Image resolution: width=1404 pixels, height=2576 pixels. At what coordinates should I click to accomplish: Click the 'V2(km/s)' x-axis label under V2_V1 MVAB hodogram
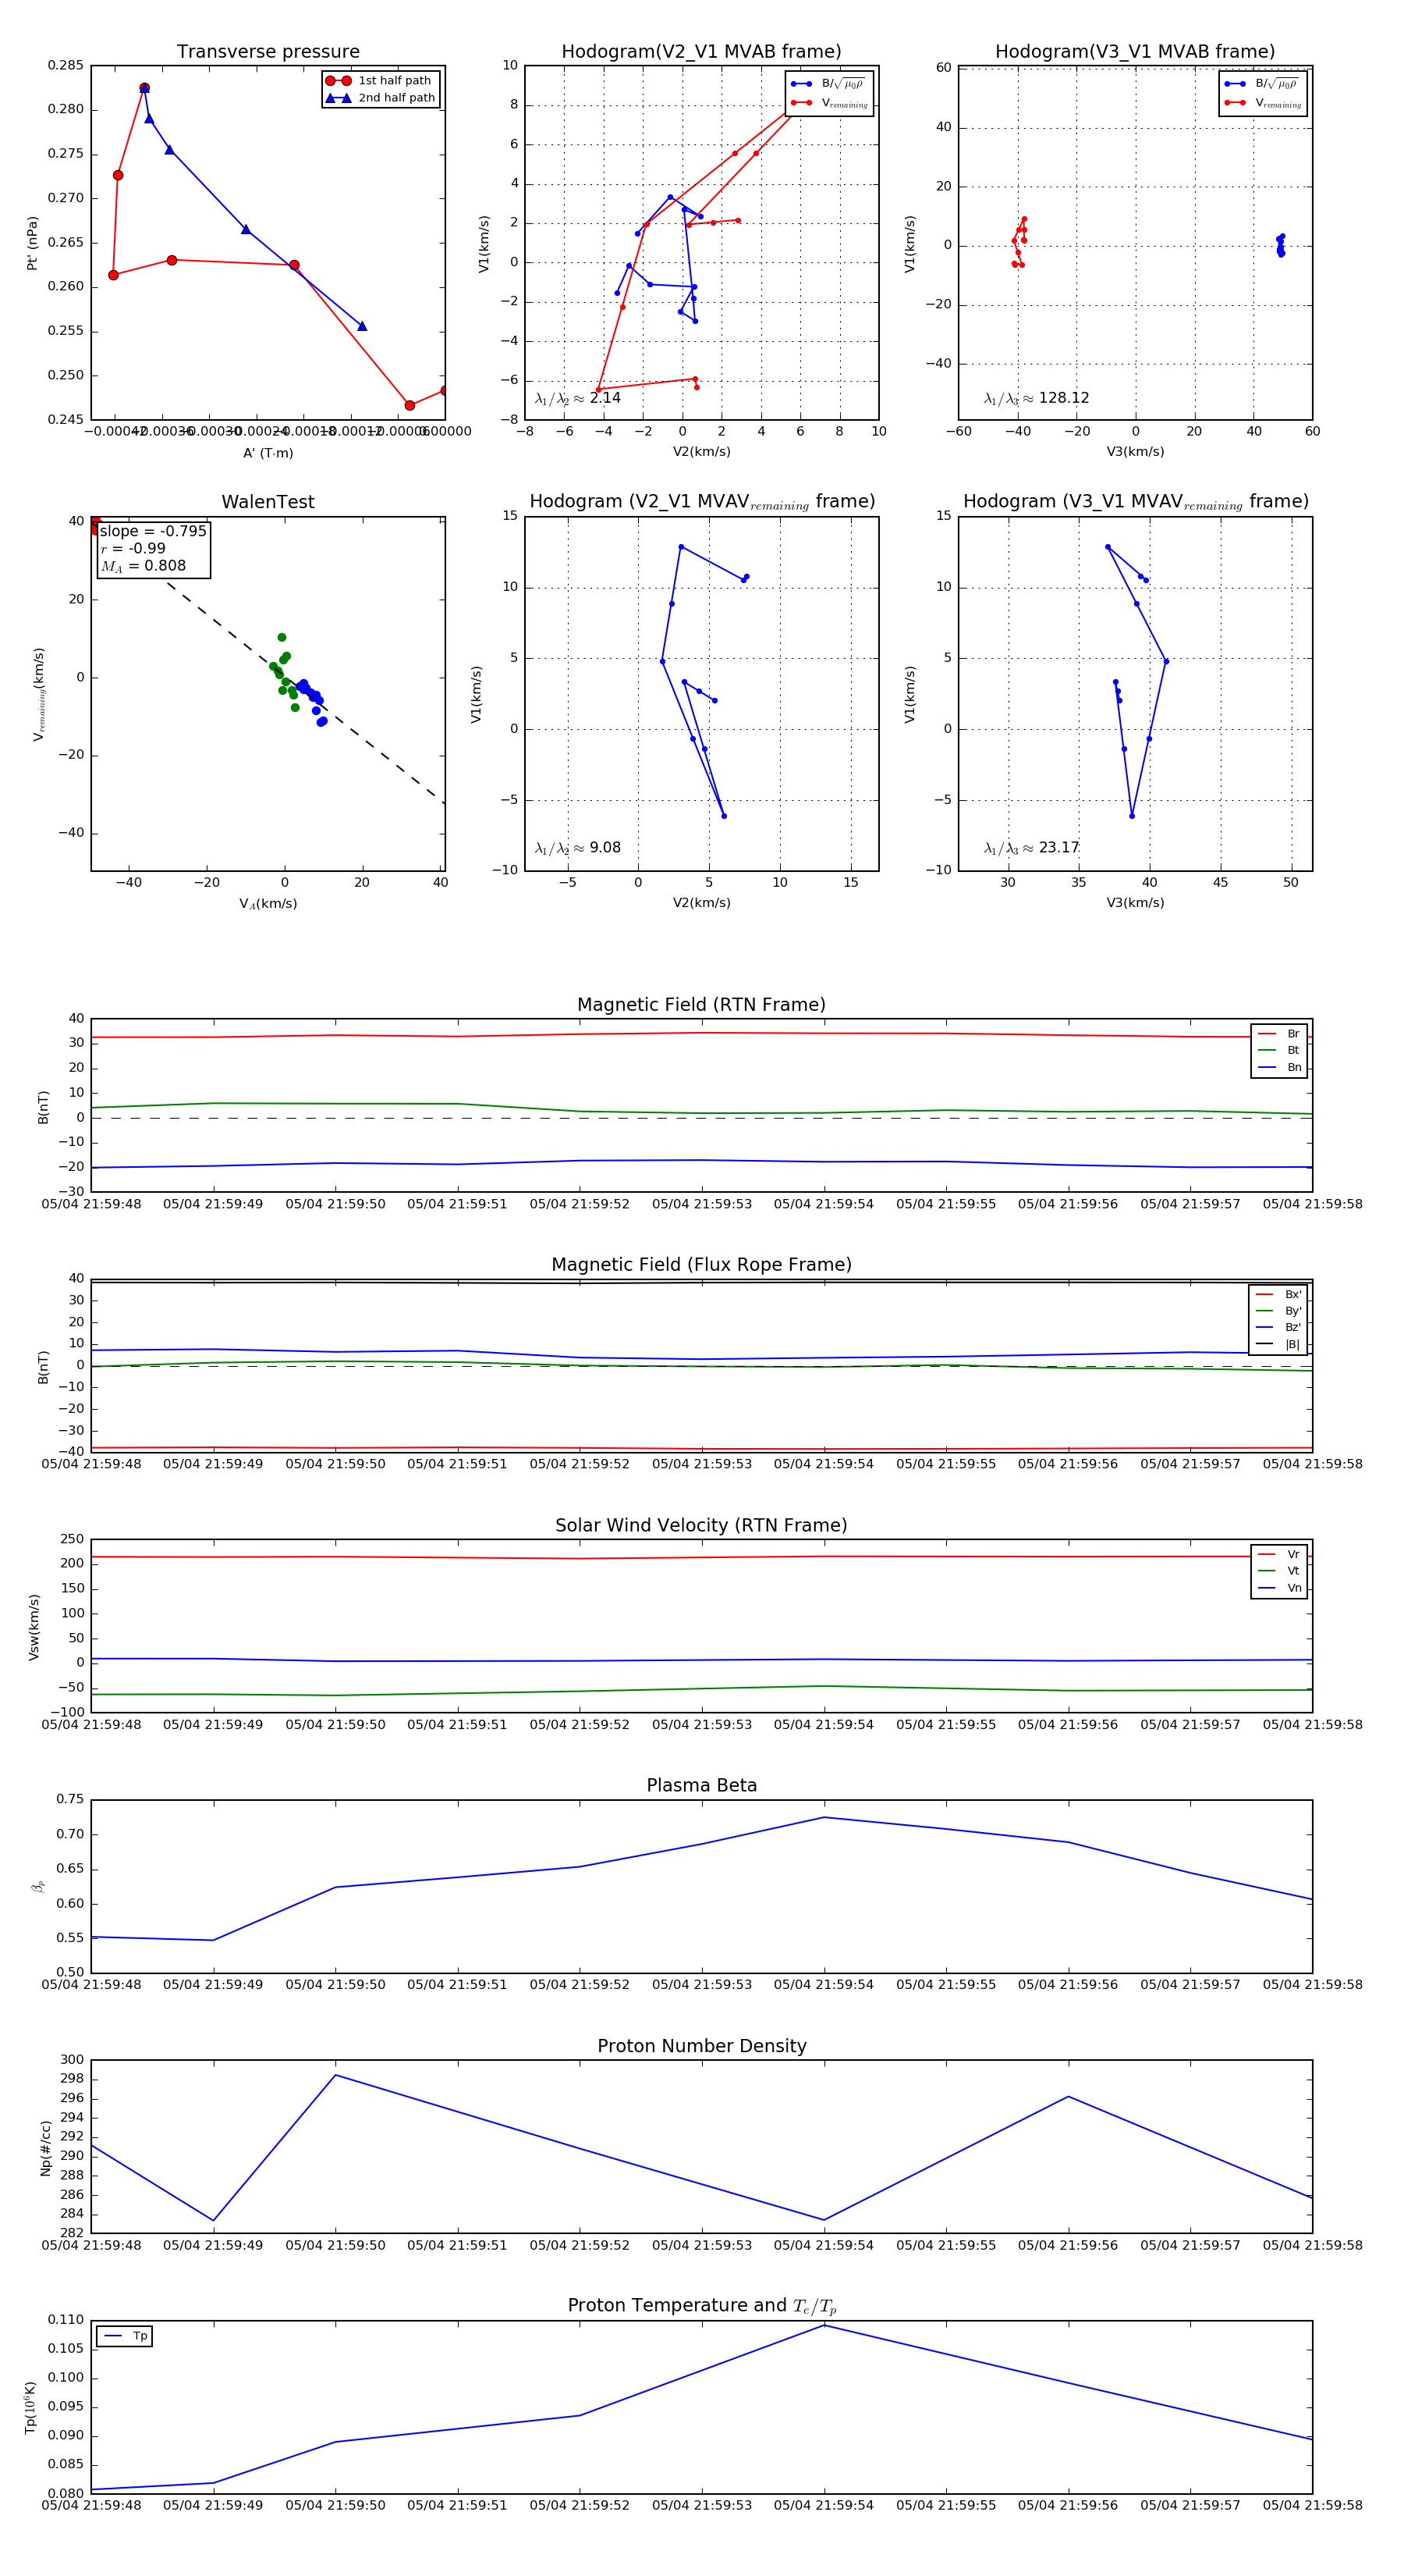click(x=701, y=452)
